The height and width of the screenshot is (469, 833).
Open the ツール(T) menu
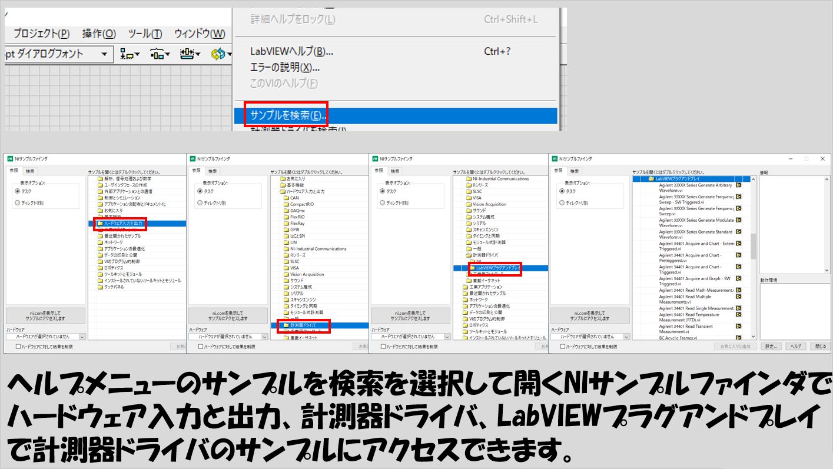pyautogui.click(x=145, y=34)
